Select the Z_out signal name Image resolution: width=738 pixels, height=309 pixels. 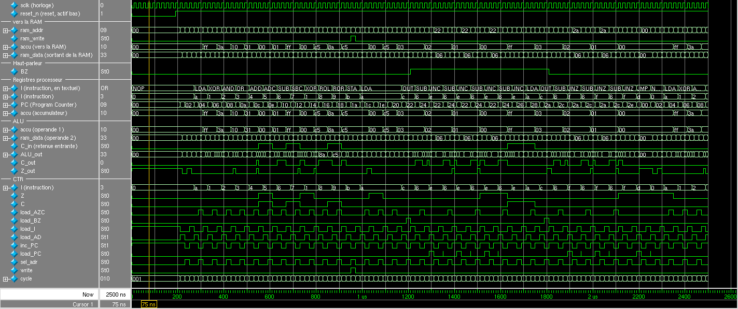pos(28,171)
